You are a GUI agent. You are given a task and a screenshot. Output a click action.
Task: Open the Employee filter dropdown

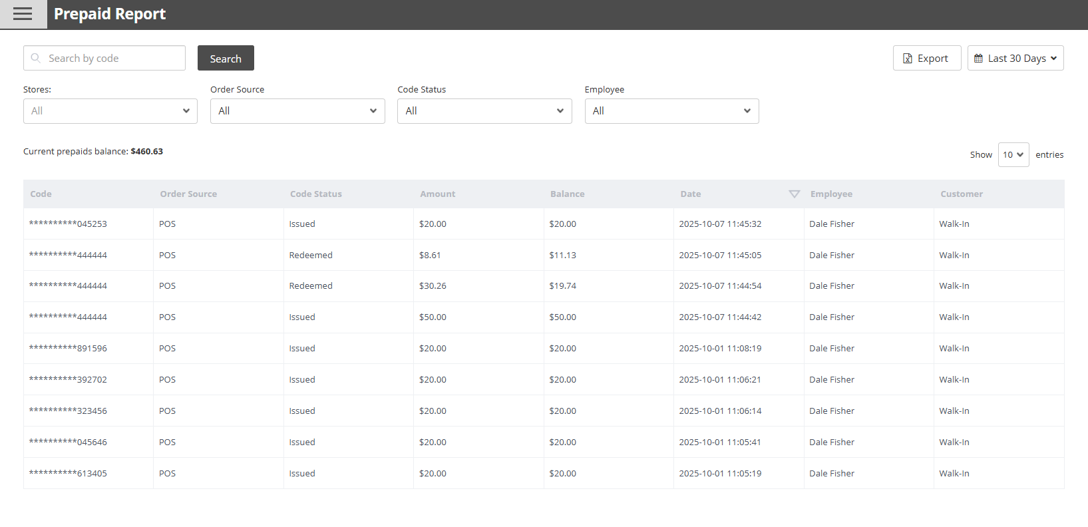(x=671, y=111)
